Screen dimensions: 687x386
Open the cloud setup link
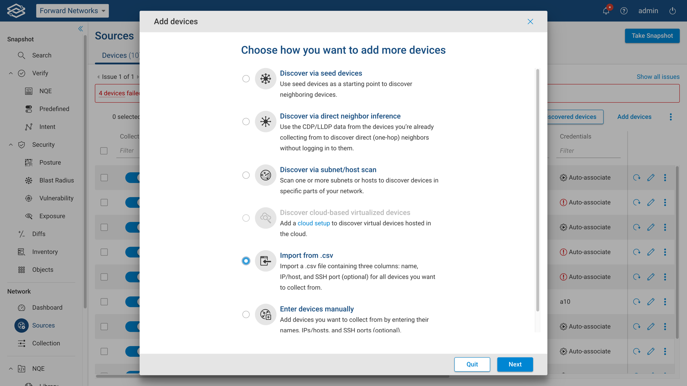point(314,223)
